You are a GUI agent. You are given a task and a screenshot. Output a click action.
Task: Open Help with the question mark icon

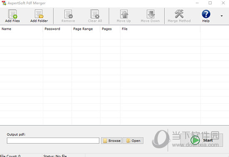(x=206, y=16)
